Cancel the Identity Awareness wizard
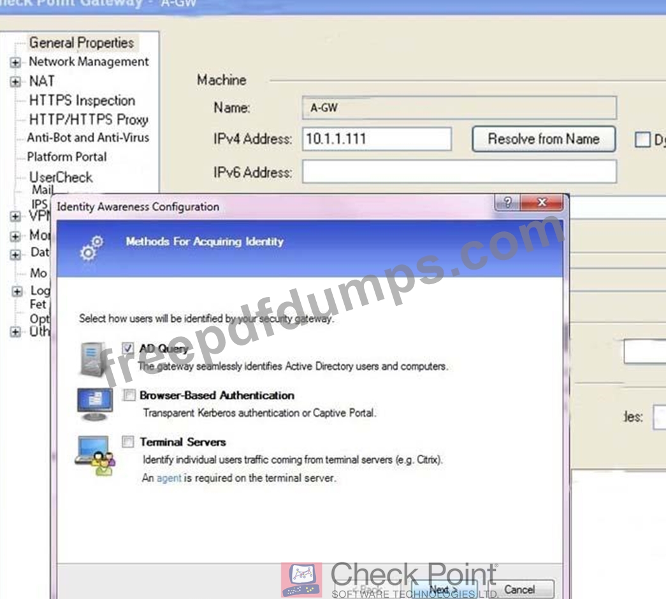Screen dimensions: 666x599 pyautogui.click(x=519, y=589)
